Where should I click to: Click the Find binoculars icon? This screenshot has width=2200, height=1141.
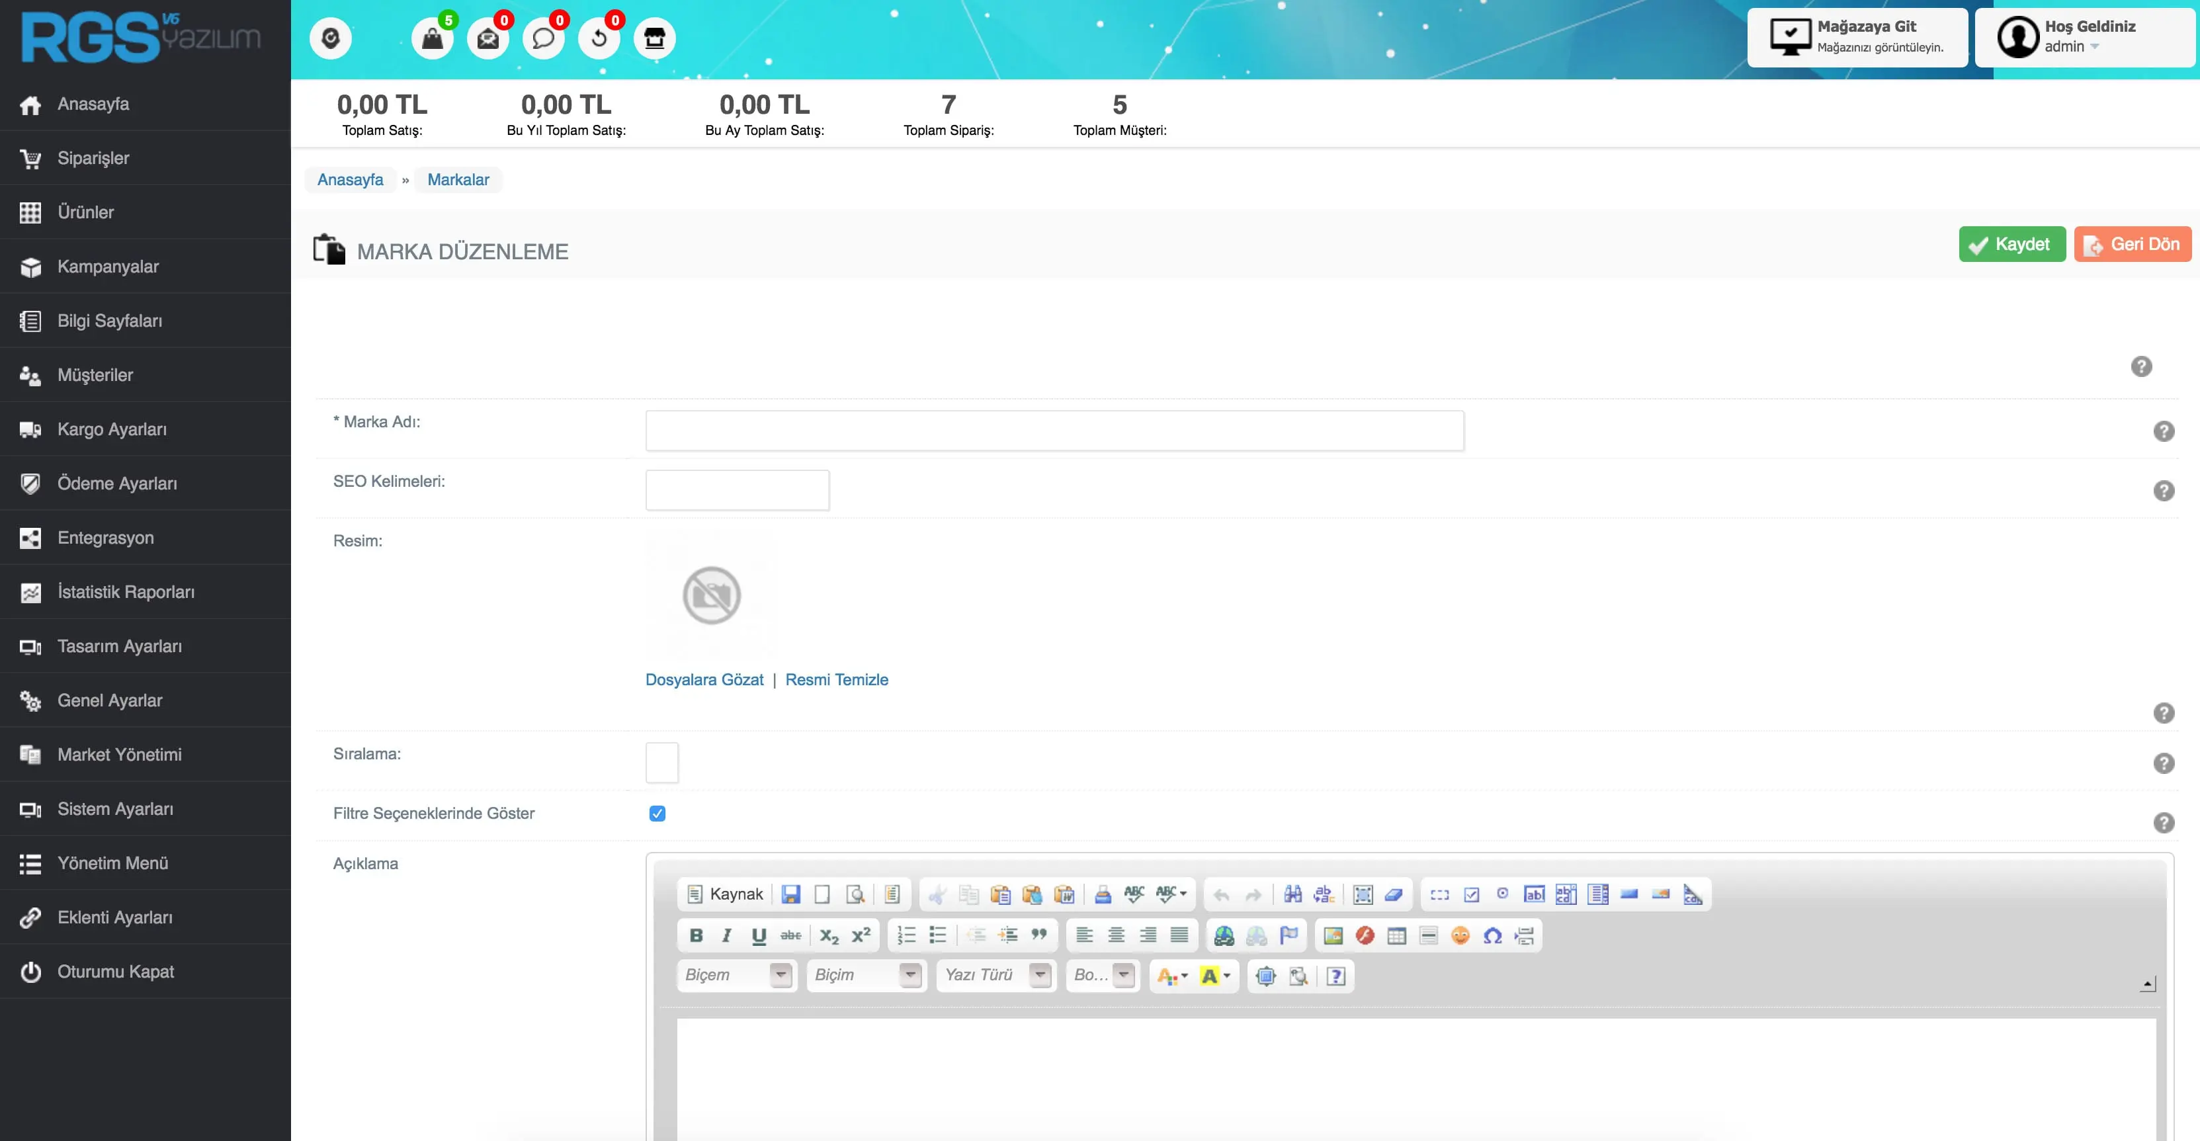tap(1292, 894)
